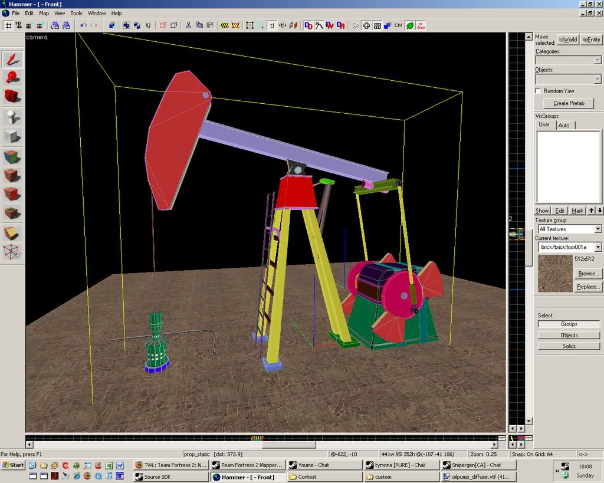Viewport: 604px width, 483px height.
Task: Open the Toggle Texture Application tool
Action: pyautogui.click(x=13, y=157)
